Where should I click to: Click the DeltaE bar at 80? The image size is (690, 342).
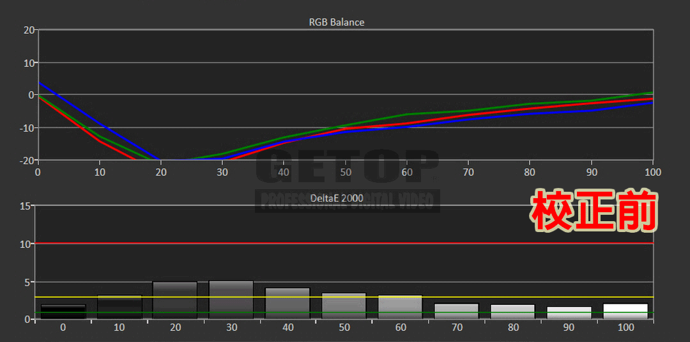click(x=512, y=312)
